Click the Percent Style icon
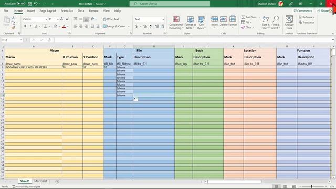This screenshot has width=336, height=189. tap(145, 26)
